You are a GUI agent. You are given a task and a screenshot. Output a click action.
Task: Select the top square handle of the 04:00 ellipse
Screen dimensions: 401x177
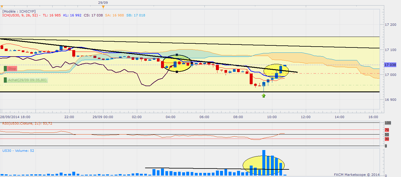177,55
